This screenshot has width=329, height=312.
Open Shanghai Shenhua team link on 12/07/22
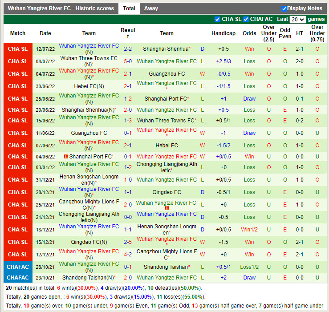coord(165,49)
